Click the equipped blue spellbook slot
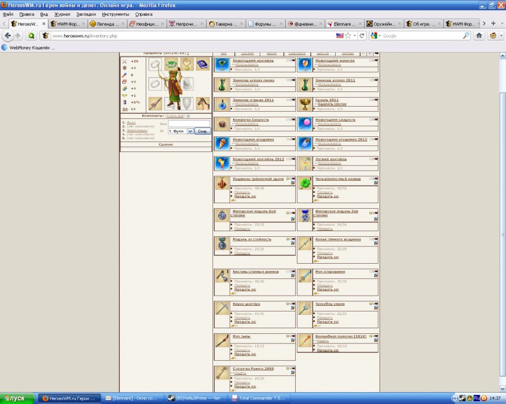506x404 pixels. click(x=202, y=64)
